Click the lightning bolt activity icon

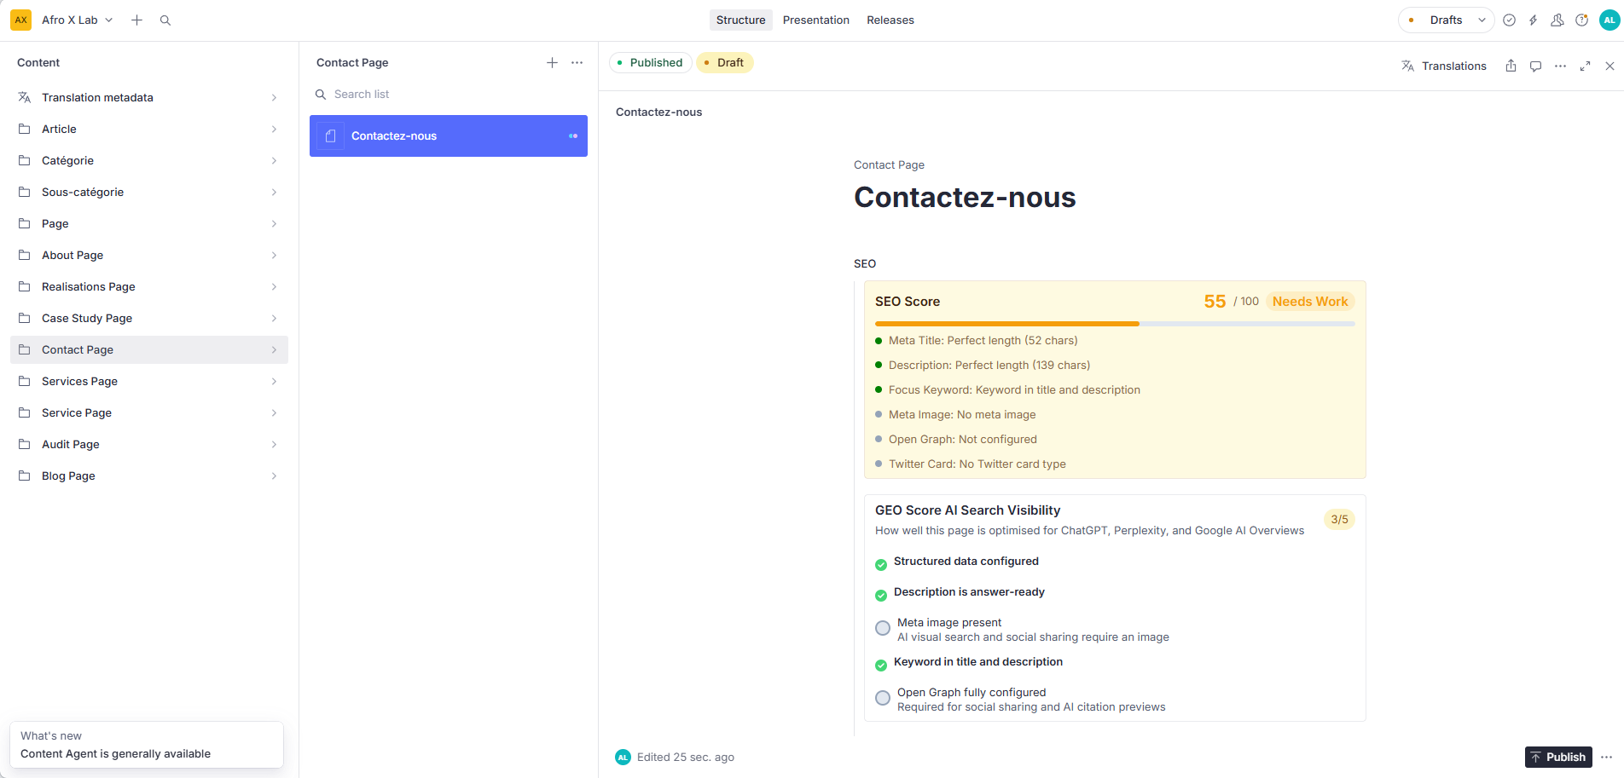tap(1533, 20)
